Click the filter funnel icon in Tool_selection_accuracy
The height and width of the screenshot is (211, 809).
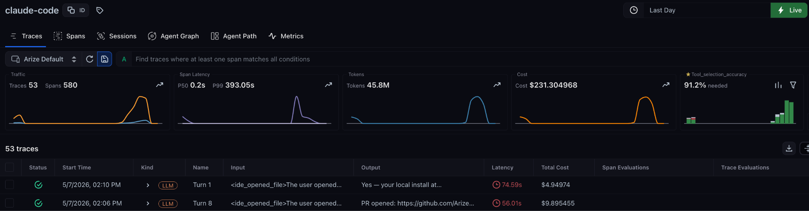click(793, 85)
